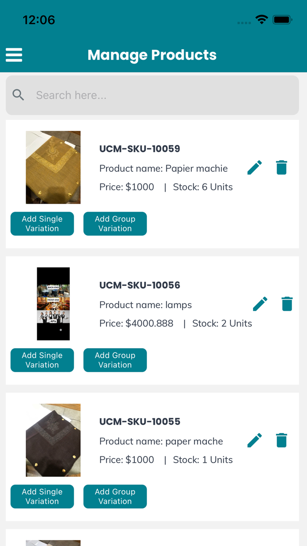Image resolution: width=307 pixels, height=546 pixels.
Task: Add Group Variation for UCM-SKU-10055
Action: pyautogui.click(x=115, y=496)
